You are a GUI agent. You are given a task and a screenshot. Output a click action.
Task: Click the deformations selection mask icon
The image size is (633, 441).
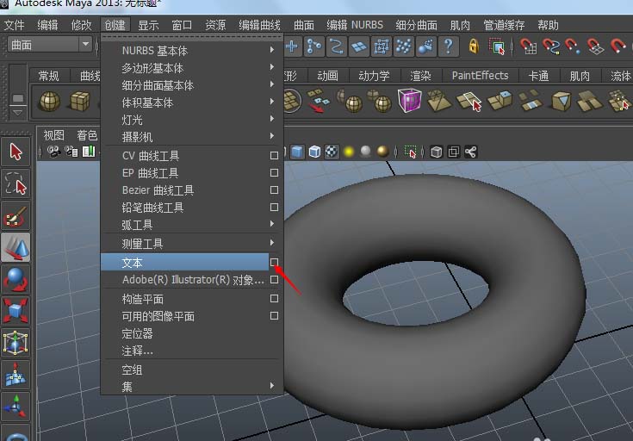pos(381,46)
